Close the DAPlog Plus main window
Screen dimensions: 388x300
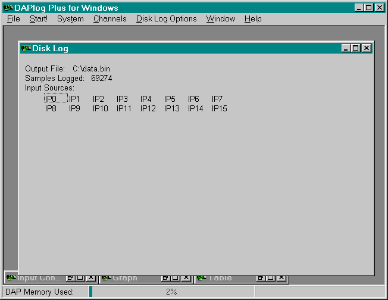pyautogui.click(x=380, y=8)
